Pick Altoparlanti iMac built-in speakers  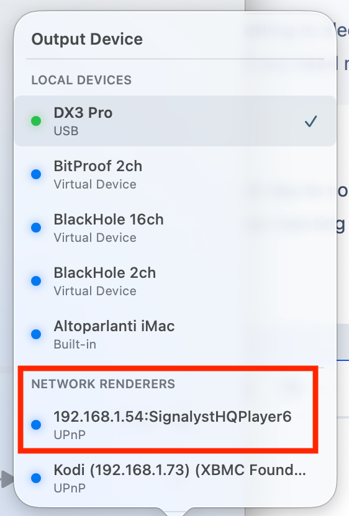(x=175, y=334)
